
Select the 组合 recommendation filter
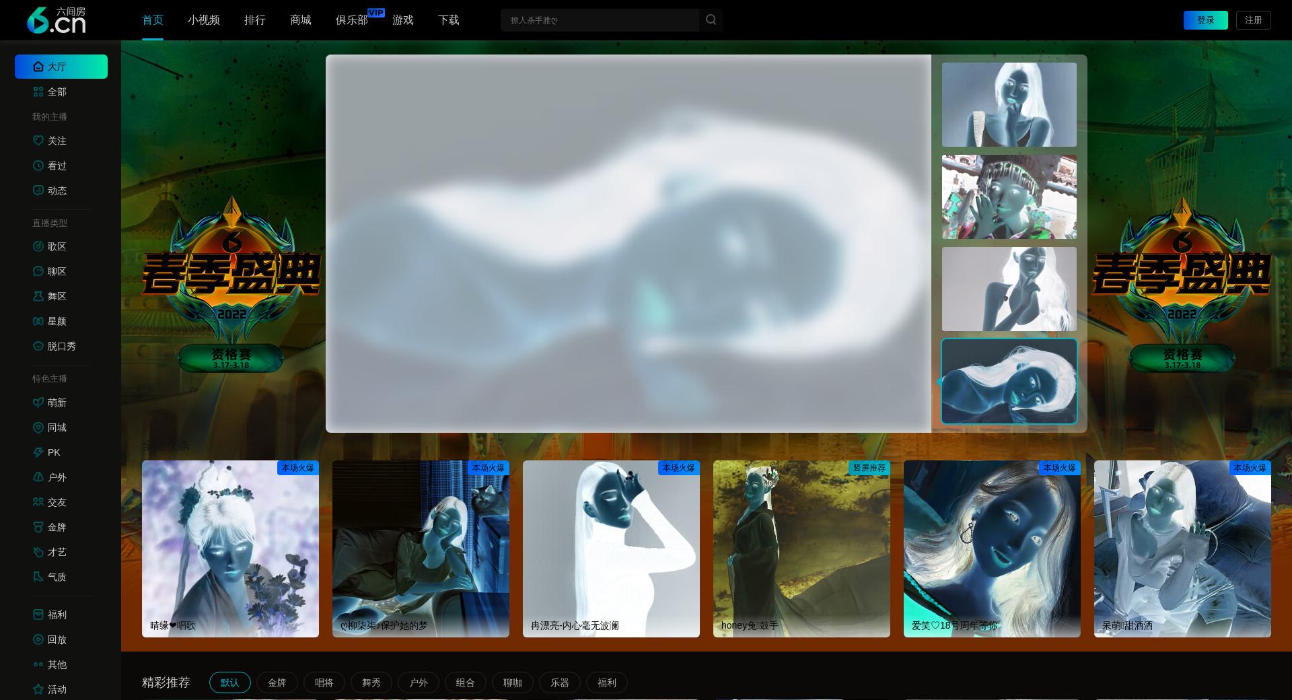pyautogui.click(x=466, y=682)
